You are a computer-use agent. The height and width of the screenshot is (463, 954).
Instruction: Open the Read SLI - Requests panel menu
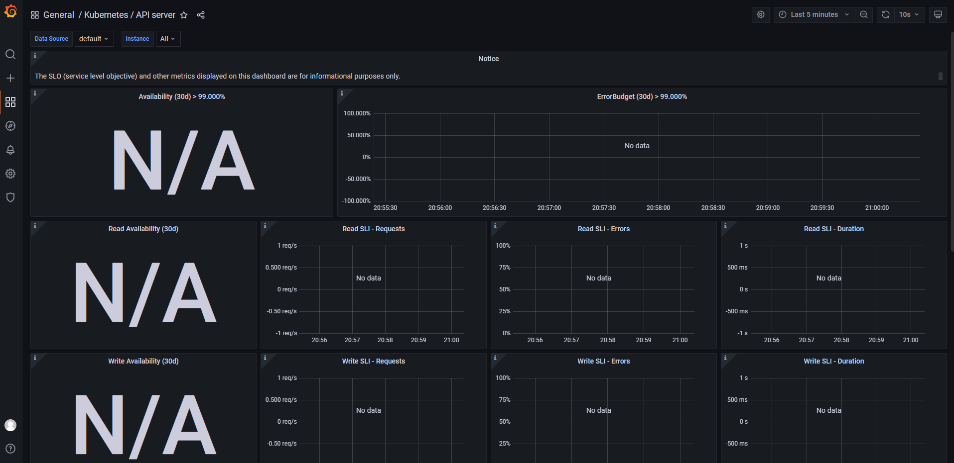[374, 229]
